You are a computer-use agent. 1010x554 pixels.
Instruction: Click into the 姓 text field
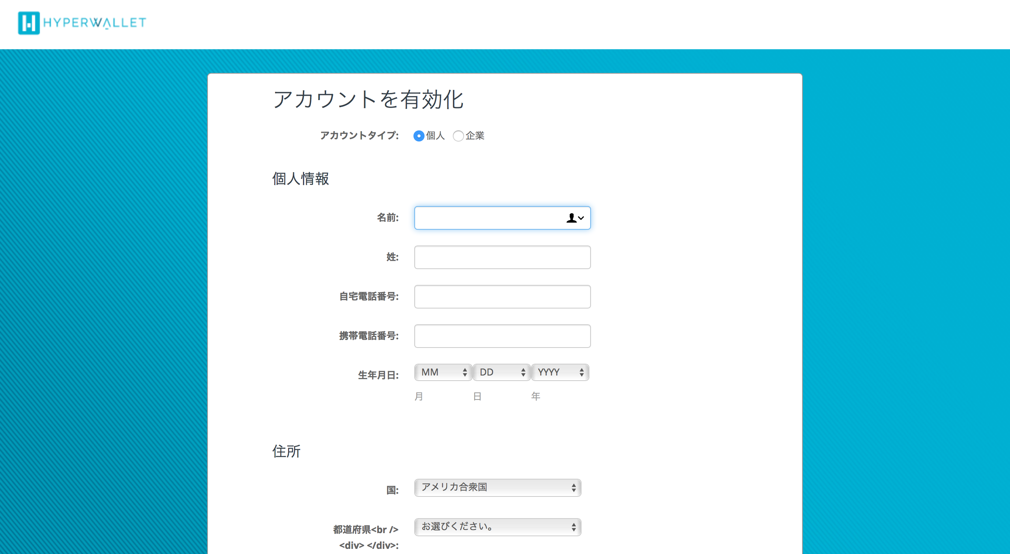(502, 257)
